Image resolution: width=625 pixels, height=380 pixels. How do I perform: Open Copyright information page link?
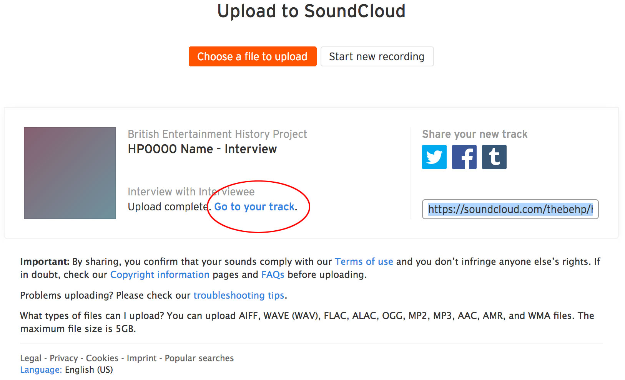click(160, 274)
